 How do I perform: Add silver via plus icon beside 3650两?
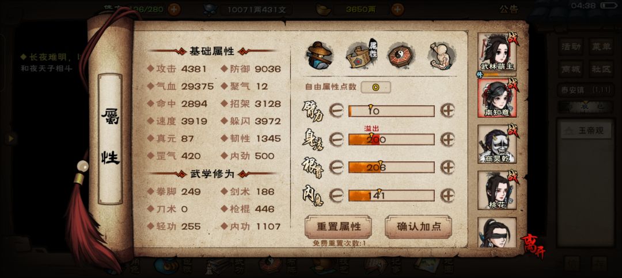click(x=397, y=10)
